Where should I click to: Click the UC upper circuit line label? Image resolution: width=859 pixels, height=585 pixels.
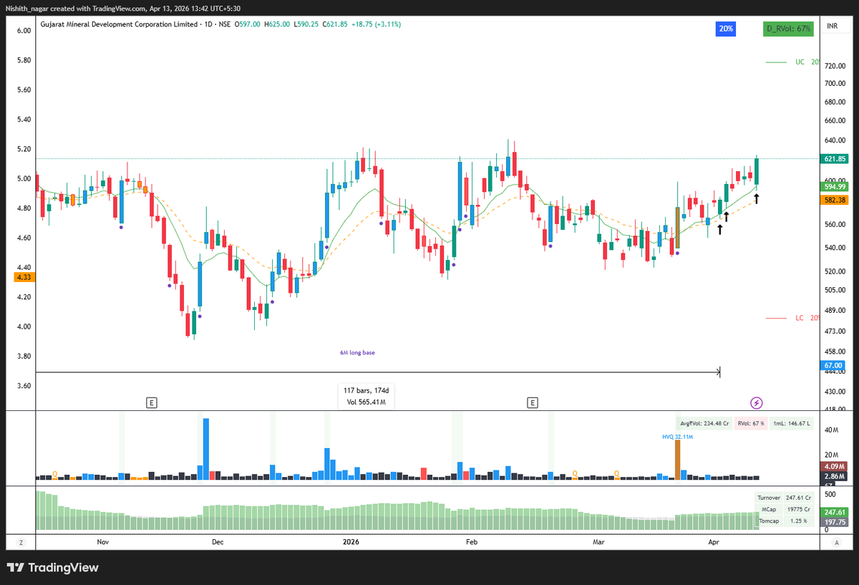[807, 62]
